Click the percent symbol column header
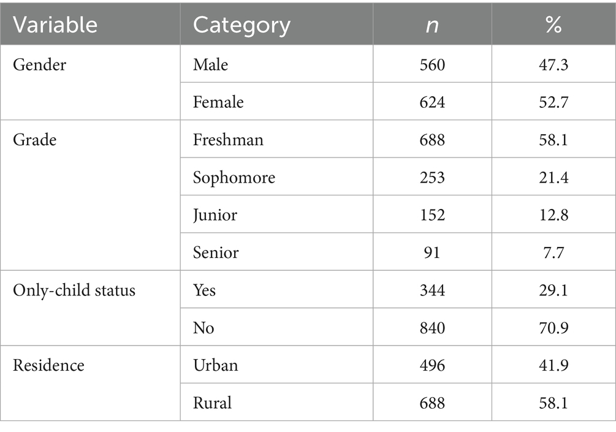Viewport: 616px width, 432px height. [553, 25]
